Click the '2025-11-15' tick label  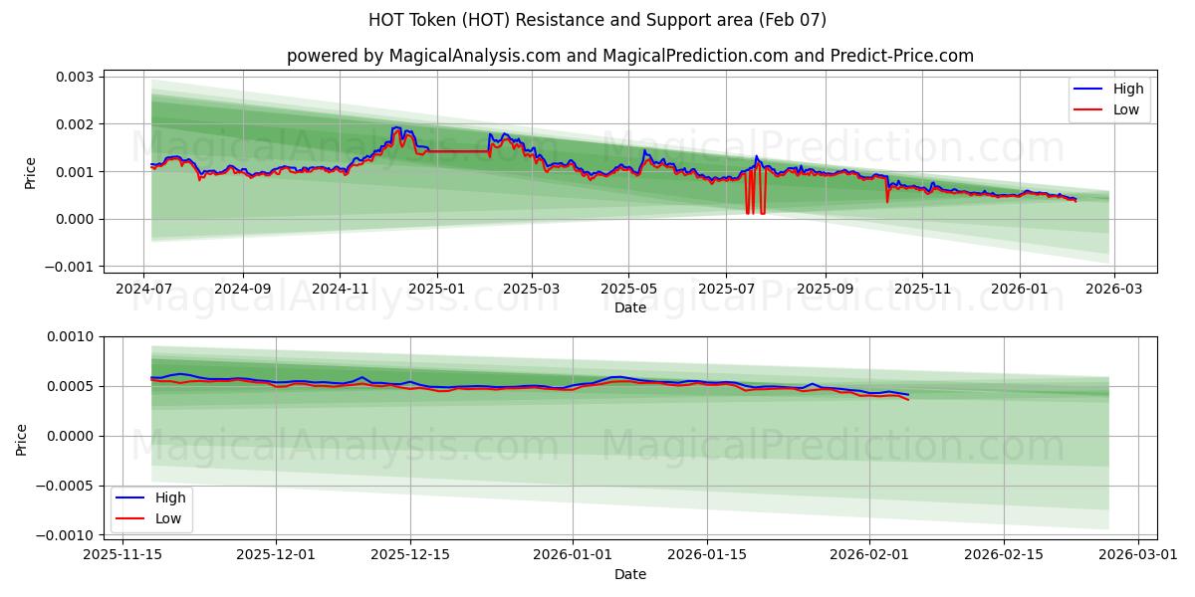pyautogui.click(x=122, y=555)
